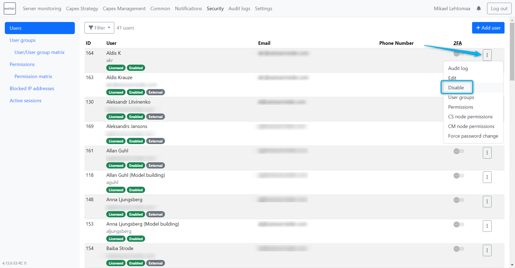Open Active sessions in sidebar

pos(25,101)
